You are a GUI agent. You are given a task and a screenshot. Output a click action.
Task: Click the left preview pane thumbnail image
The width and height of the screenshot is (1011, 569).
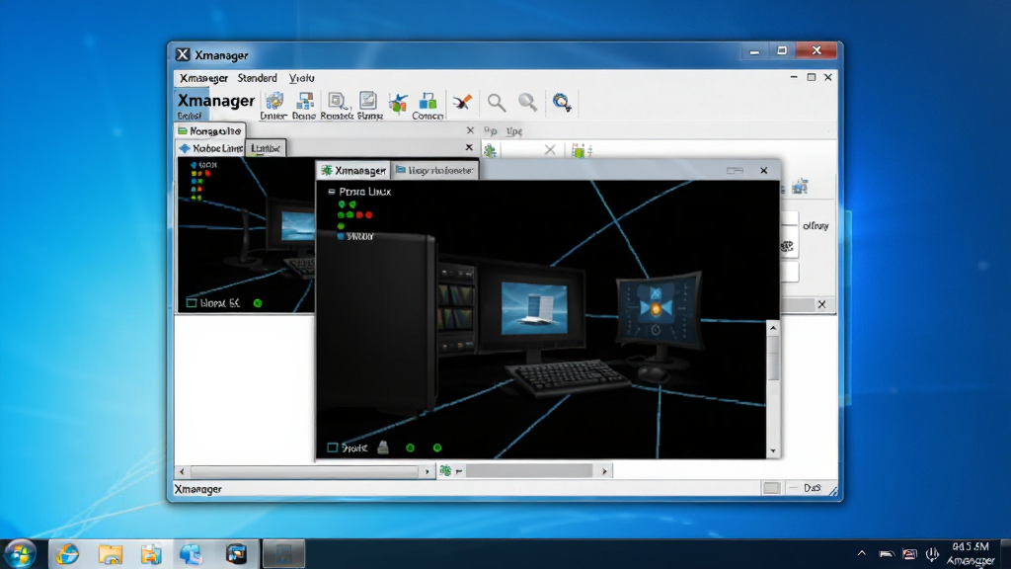pos(246,235)
